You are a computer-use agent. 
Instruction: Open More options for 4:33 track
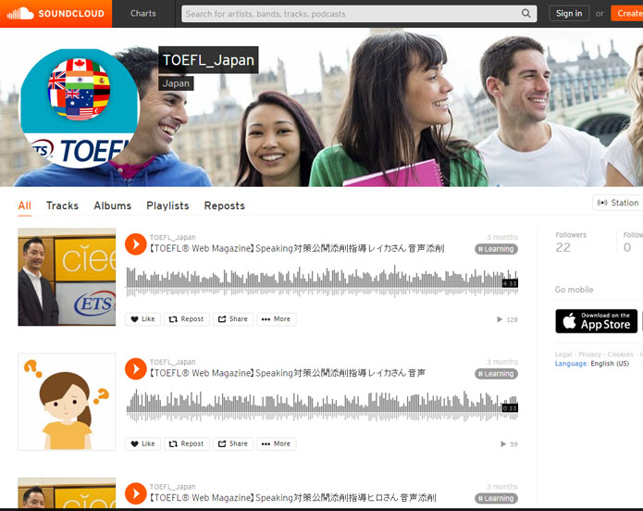point(276,319)
